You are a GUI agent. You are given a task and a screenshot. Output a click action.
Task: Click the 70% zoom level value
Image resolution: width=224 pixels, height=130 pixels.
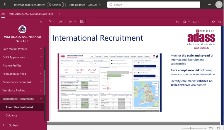point(211,128)
